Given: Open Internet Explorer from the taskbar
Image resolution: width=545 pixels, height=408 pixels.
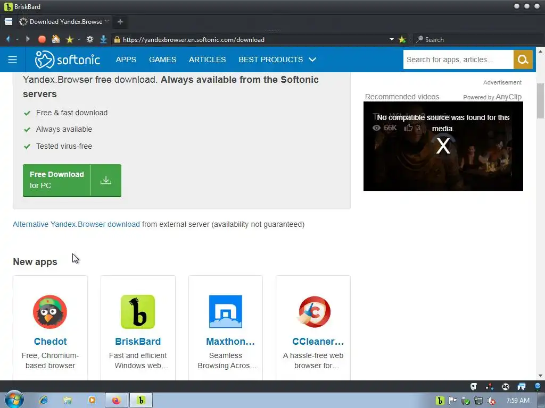Looking at the screenshot, I should (x=44, y=401).
